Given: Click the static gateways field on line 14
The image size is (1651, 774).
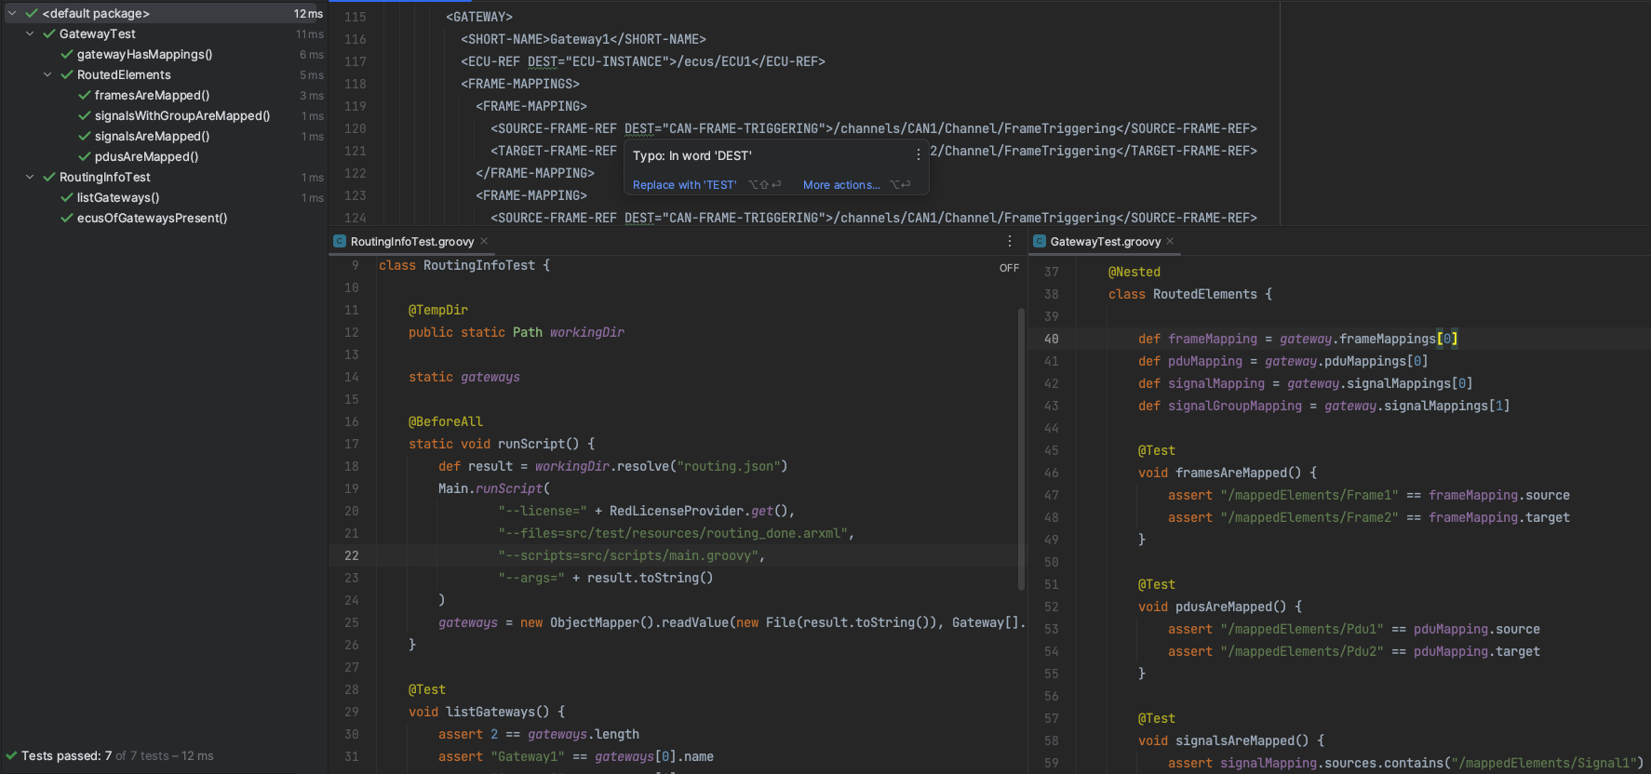Looking at the screenshot, I should tap(464, 377).
